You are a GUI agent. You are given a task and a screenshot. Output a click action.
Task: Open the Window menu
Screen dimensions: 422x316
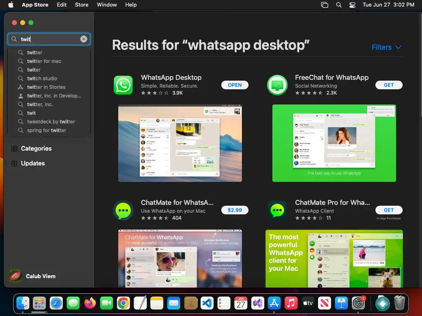click(x=107, y=5)
